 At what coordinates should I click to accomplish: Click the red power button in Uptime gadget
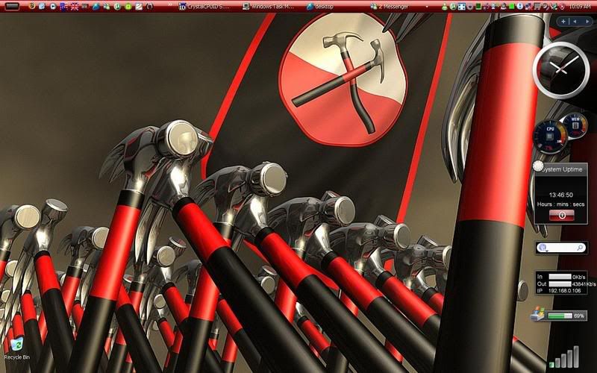562,216
